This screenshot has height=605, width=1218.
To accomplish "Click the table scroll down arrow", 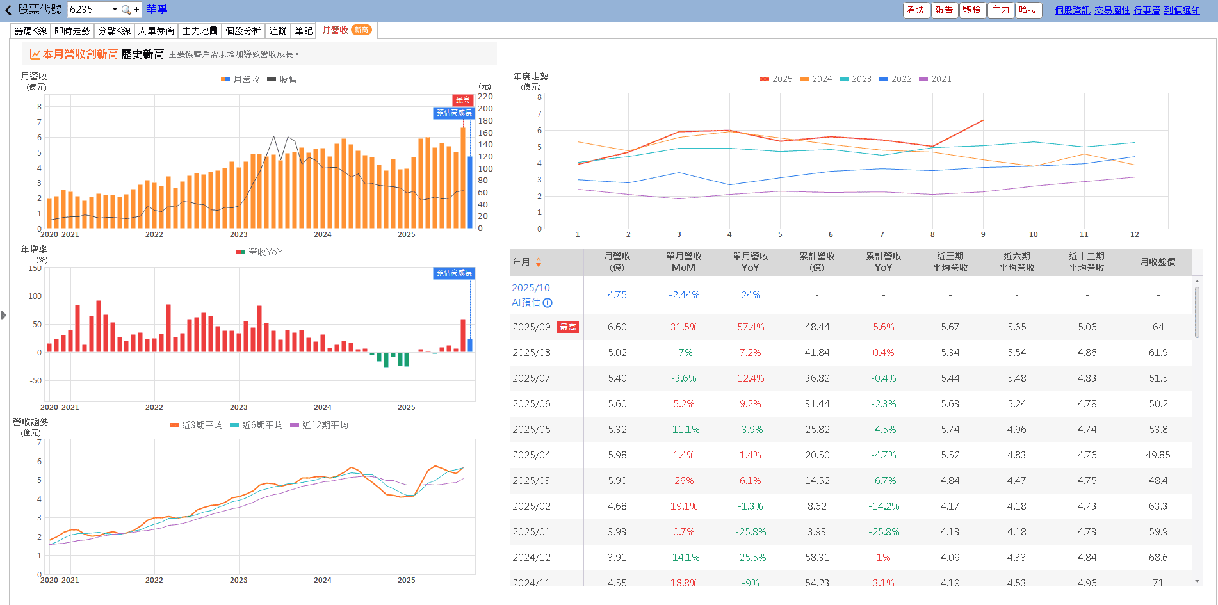I will coord(1197,581).
